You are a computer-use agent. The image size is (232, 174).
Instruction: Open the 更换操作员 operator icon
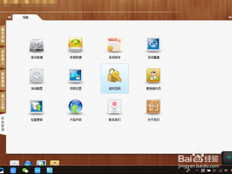(x=153, y=76)
